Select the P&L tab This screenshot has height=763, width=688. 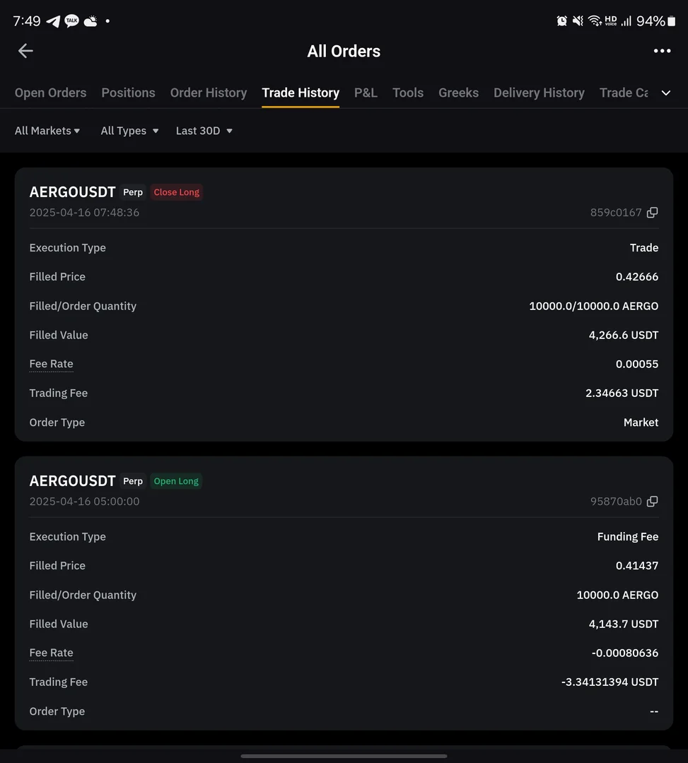(366, 93)
